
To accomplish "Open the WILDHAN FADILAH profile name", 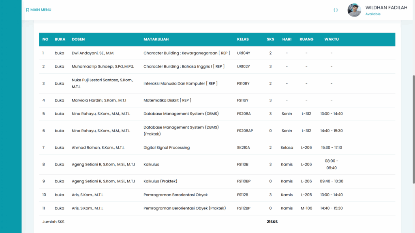I will [386, 8].
